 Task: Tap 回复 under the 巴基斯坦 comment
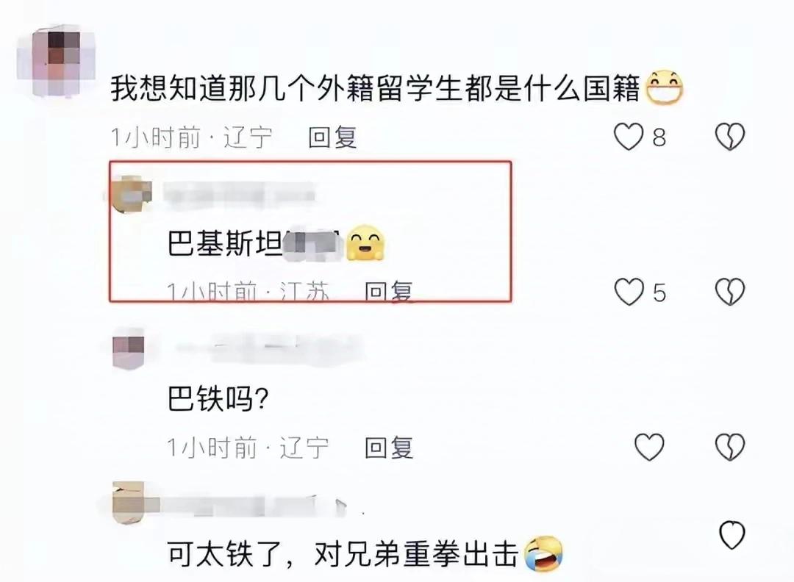389,292
